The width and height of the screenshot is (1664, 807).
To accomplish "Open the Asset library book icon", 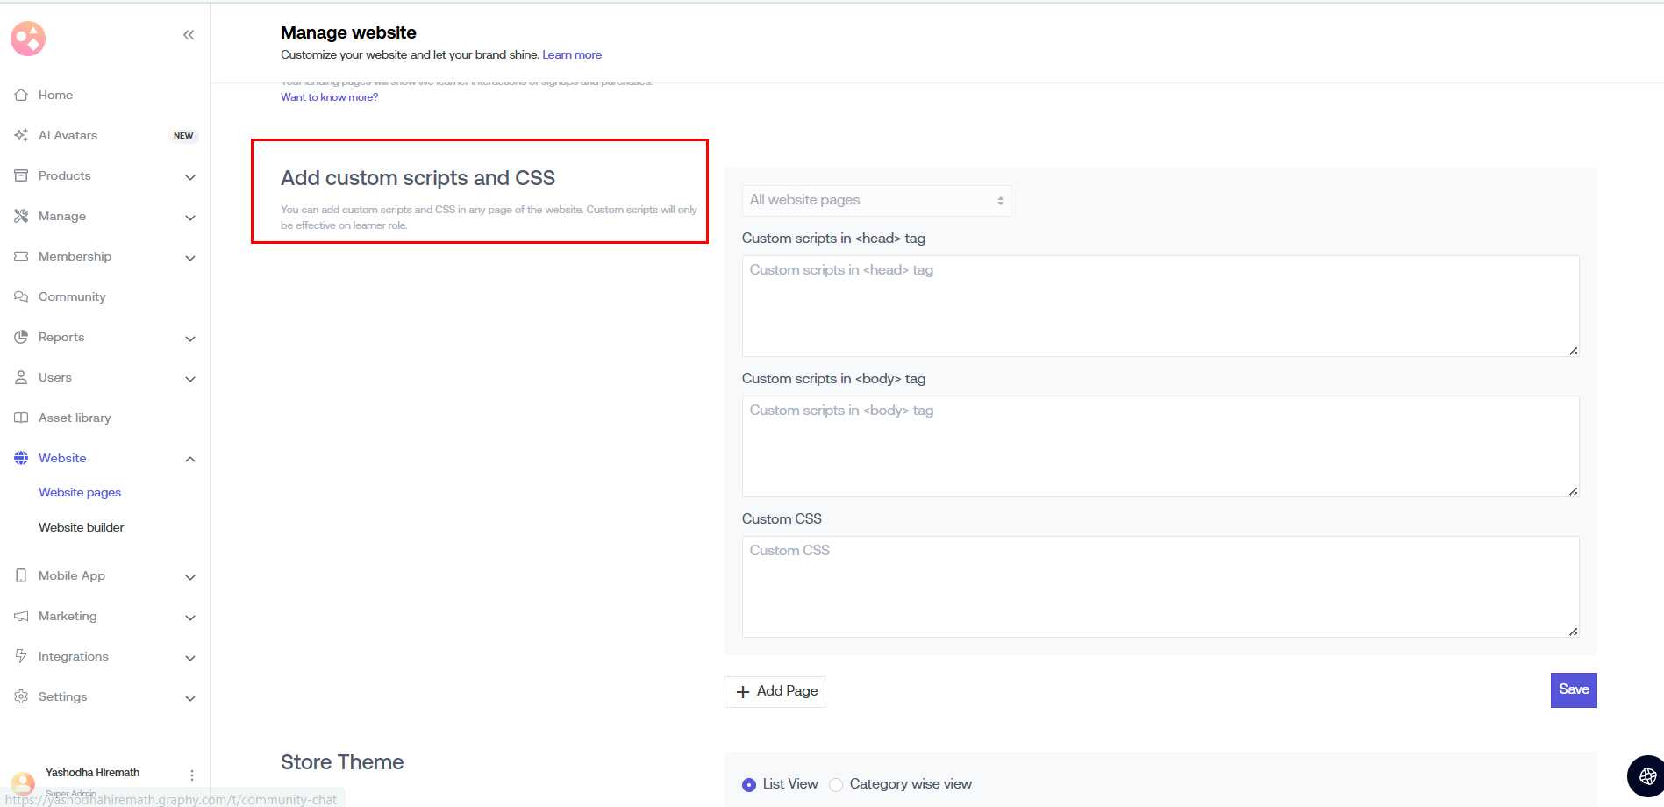I will click(x=21, y=418).
